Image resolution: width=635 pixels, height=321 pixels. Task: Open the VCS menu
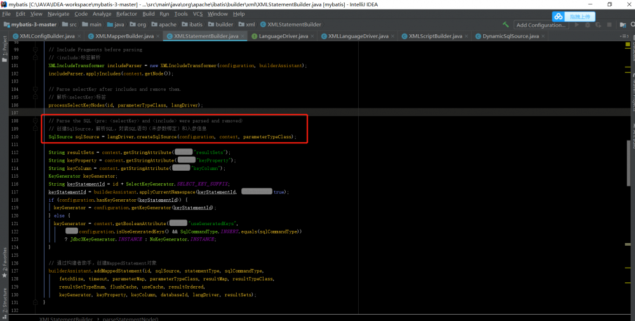click(x=197, y=14)
